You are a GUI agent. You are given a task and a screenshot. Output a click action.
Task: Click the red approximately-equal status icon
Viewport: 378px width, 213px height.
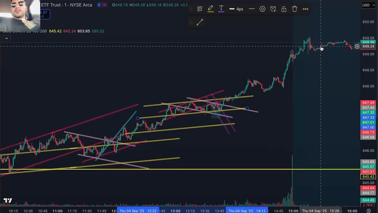[105, 5]
